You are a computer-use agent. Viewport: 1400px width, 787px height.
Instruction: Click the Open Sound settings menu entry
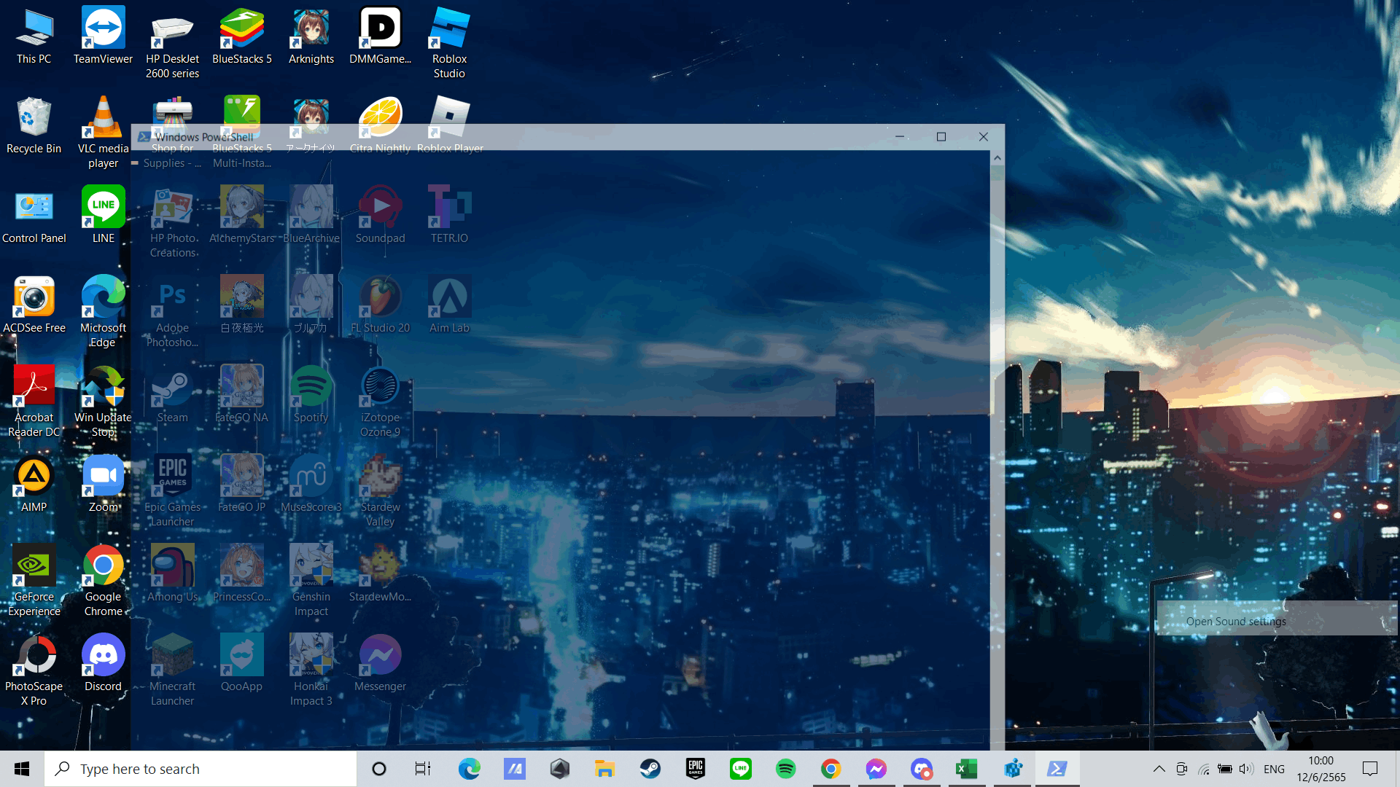pos(1236,622)
